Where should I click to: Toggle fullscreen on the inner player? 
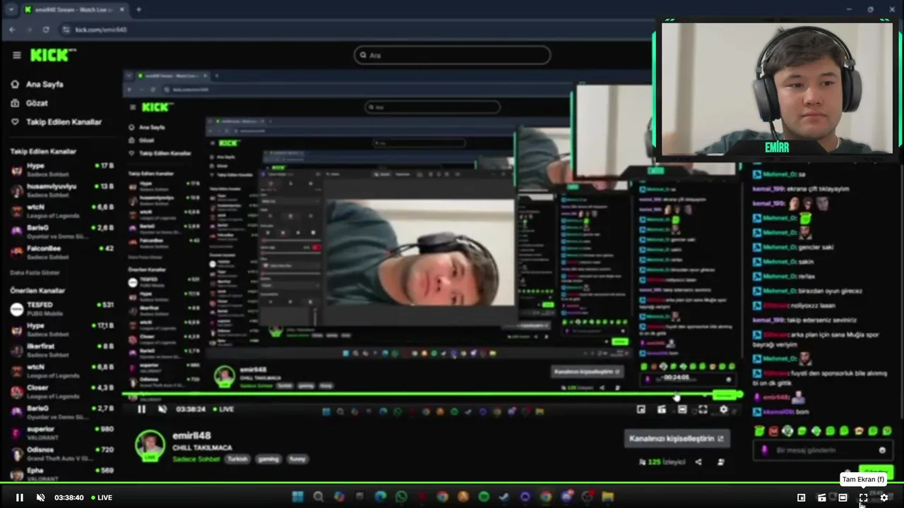tap(703, 409)
